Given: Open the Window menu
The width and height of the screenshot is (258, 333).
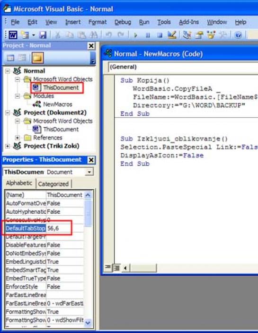Looking at the screenshot, I should [x=217, y=22].
